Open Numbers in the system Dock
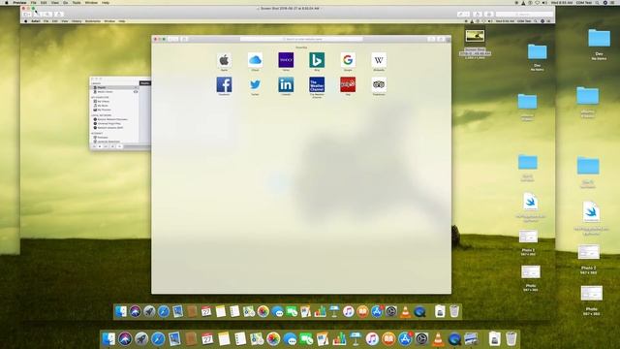The width and height of the screenshot is (620, 349). pos(339,339)
